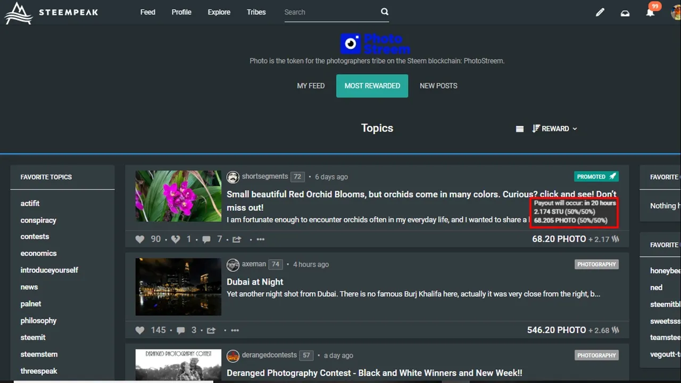Viewport: 681px width, 383px height.
Task: Click the PhotoStreem tribe logo
Action: (375, 44)
